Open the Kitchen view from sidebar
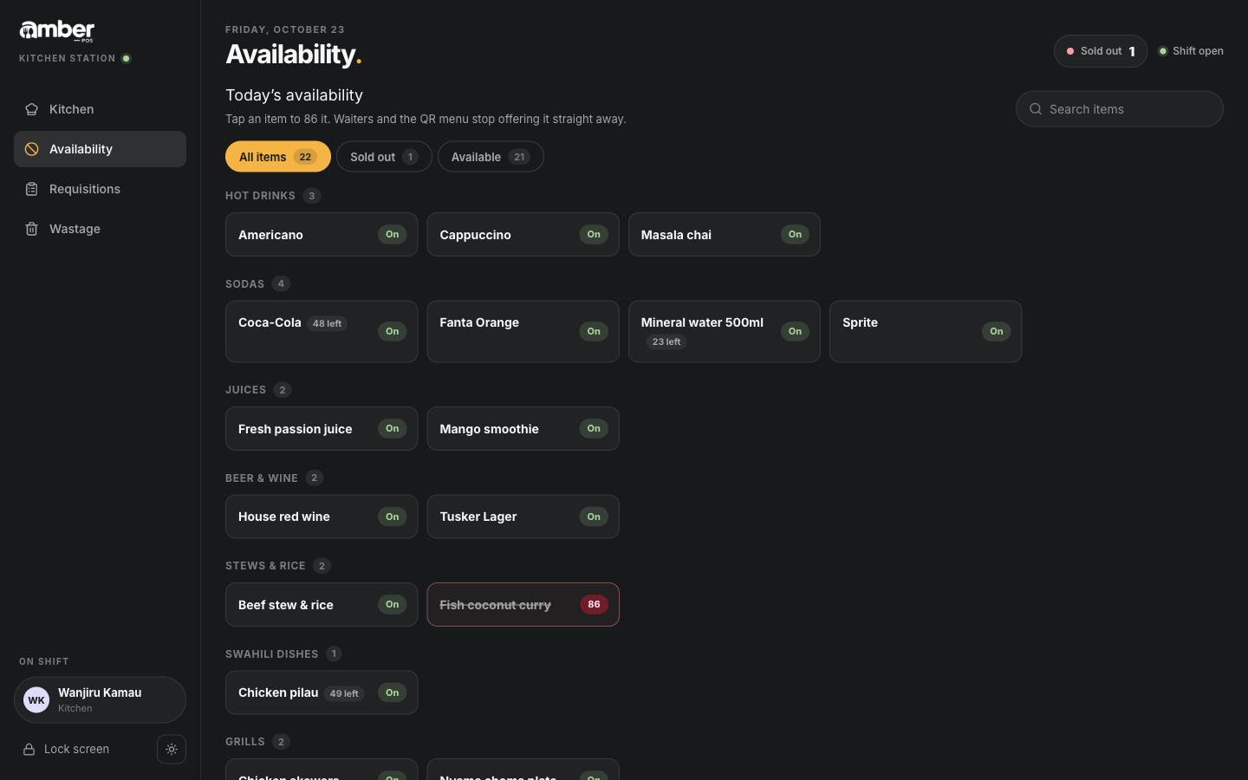 pyautogui.click(x=100, y=109)
